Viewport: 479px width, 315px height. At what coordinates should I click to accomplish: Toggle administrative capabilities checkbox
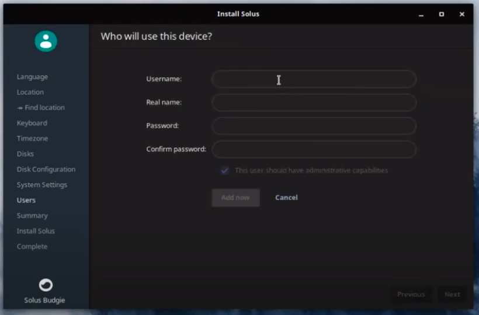pos(224,170)
